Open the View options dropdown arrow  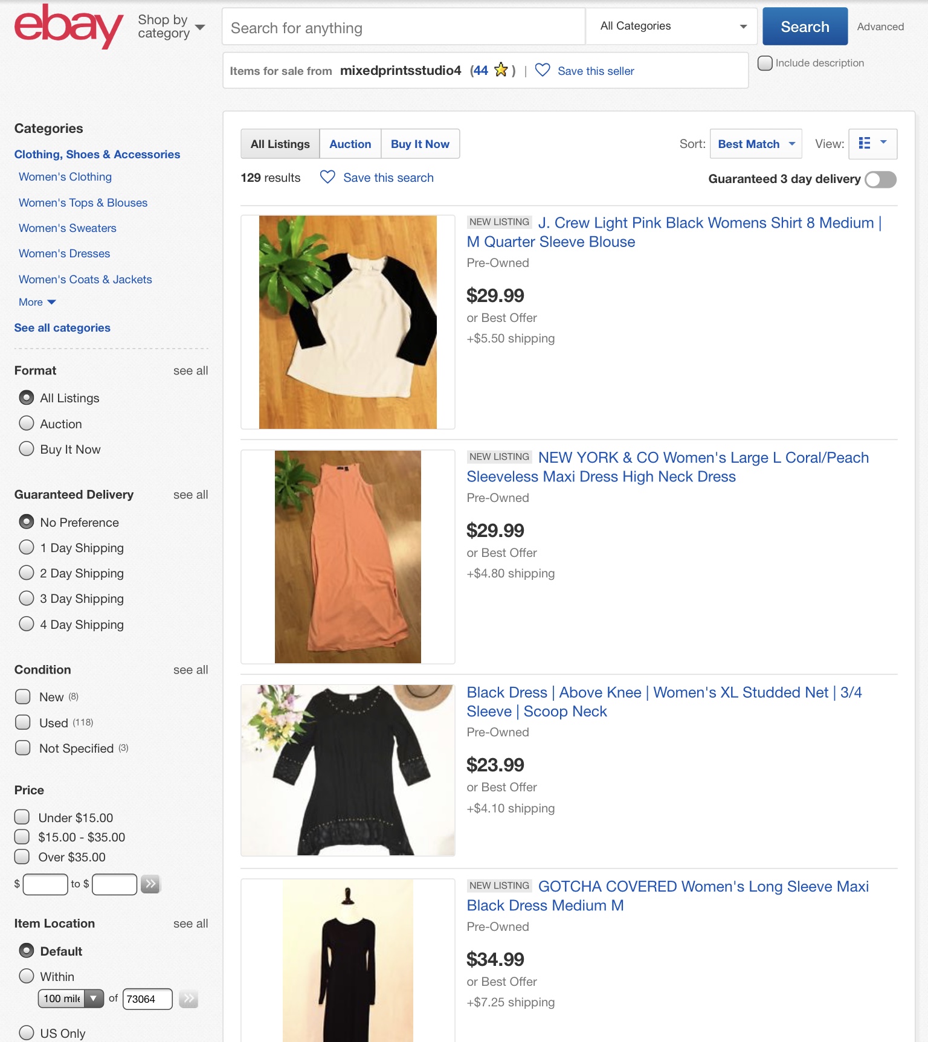tap(883, 143)
